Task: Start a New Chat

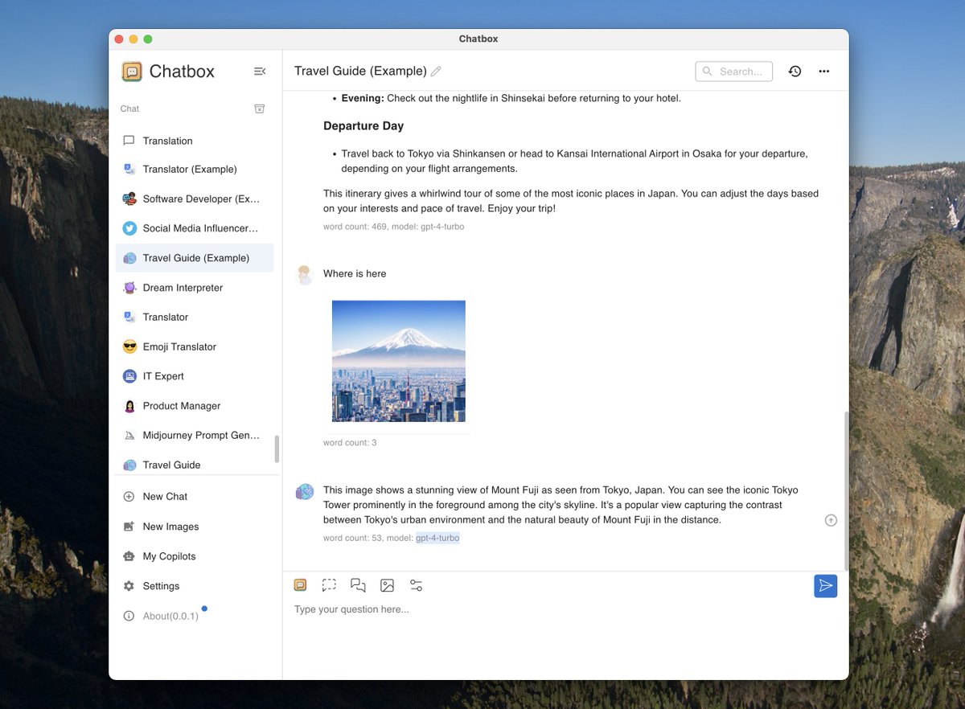Action: (x=165, y=496)
